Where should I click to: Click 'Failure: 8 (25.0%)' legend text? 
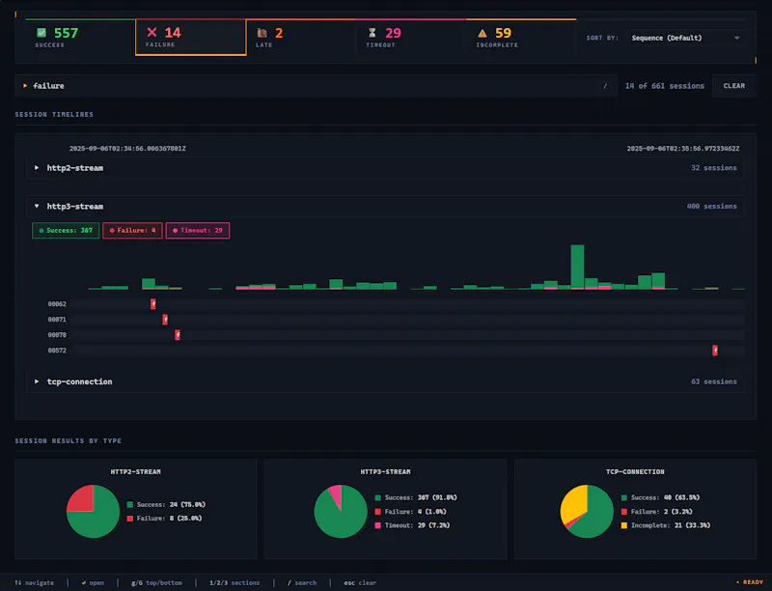tap(170, 519)
